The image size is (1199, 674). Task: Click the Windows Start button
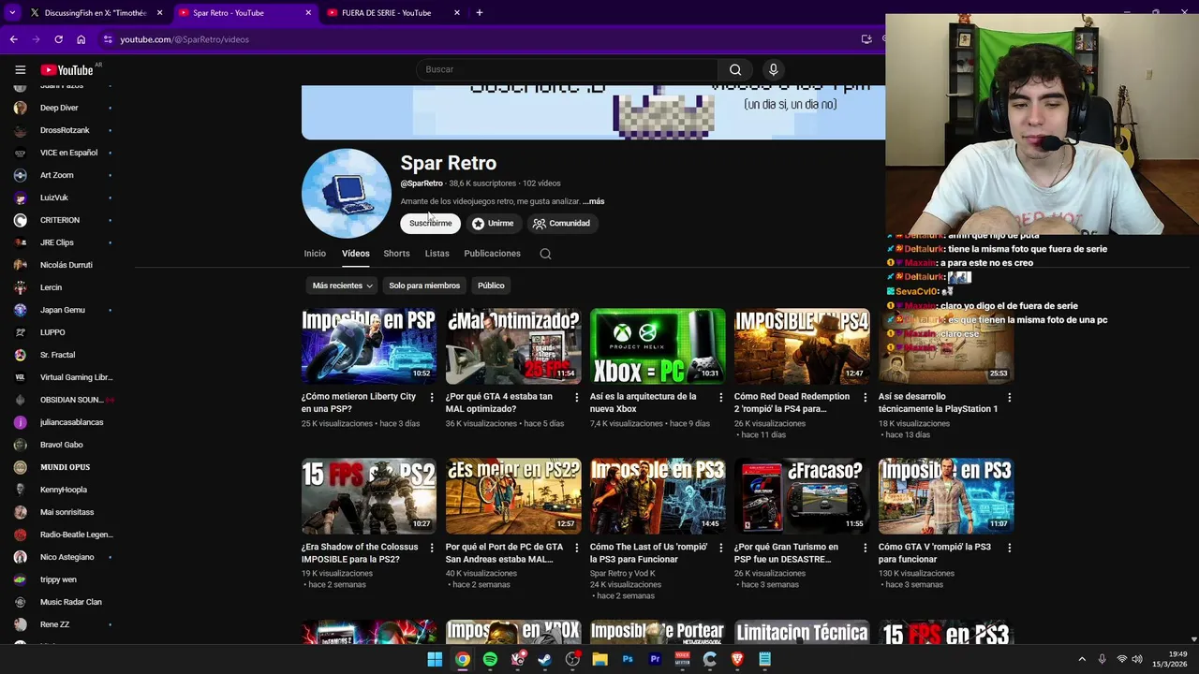click(435, 659)
